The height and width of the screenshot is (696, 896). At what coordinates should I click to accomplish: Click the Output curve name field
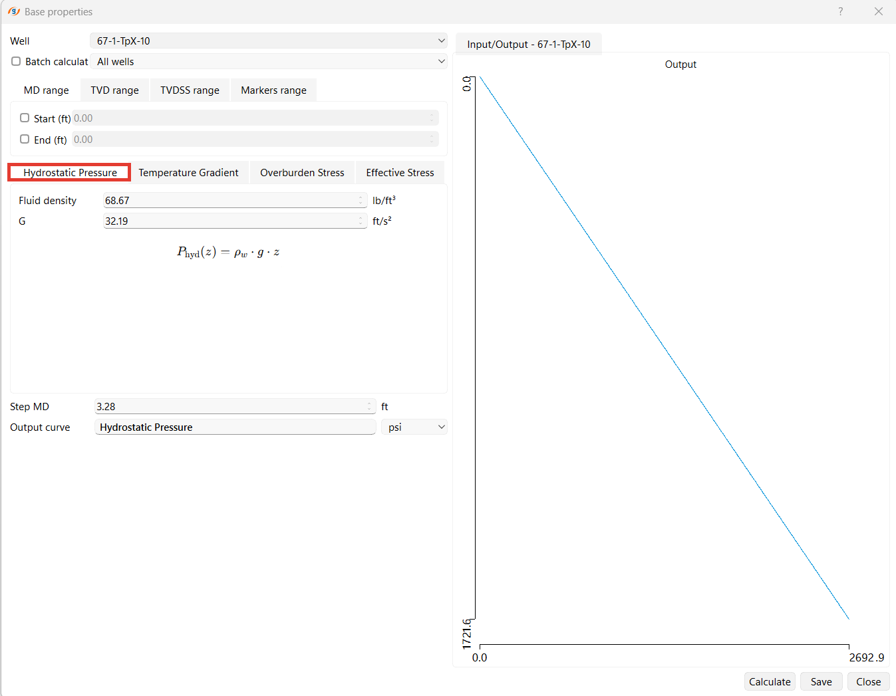coord(235,427)
